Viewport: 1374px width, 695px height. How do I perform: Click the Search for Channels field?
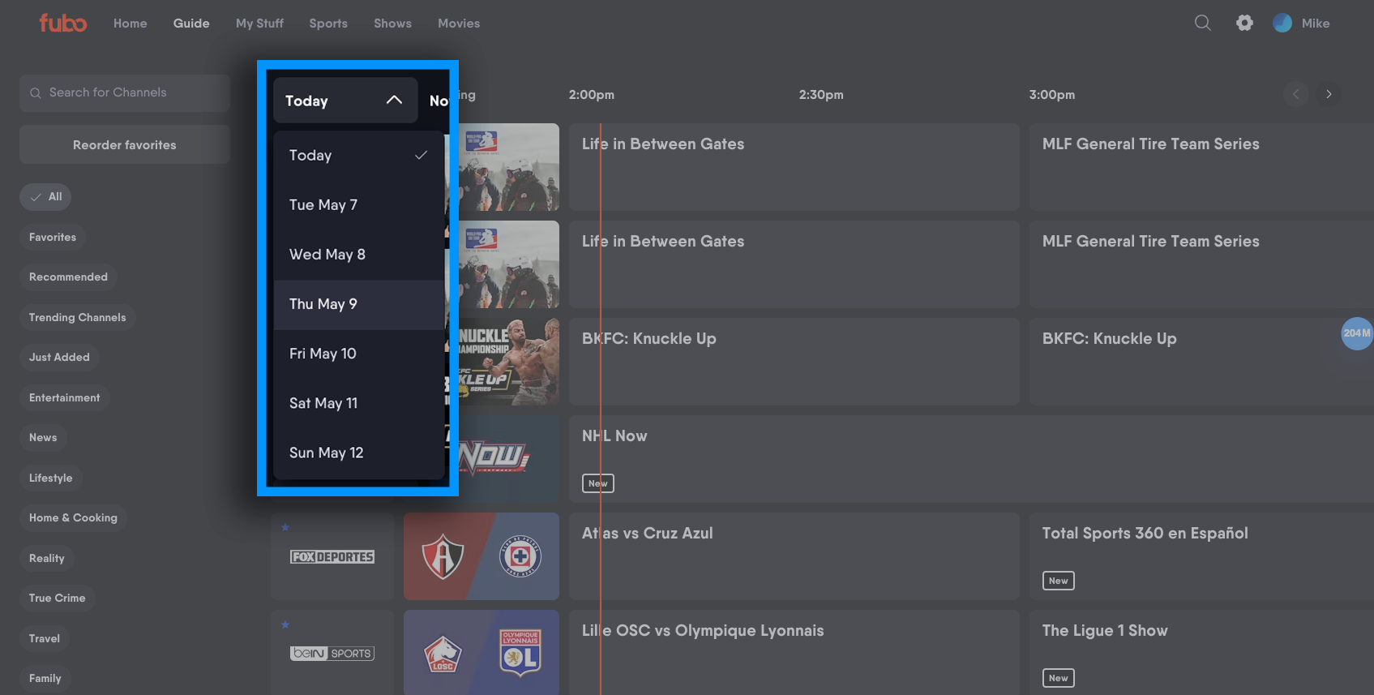(125, 93)
